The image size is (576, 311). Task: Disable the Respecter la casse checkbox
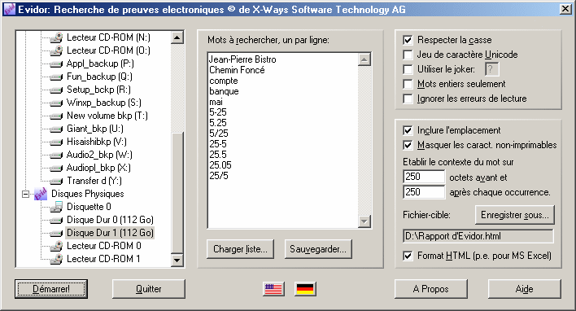(408, 40)
